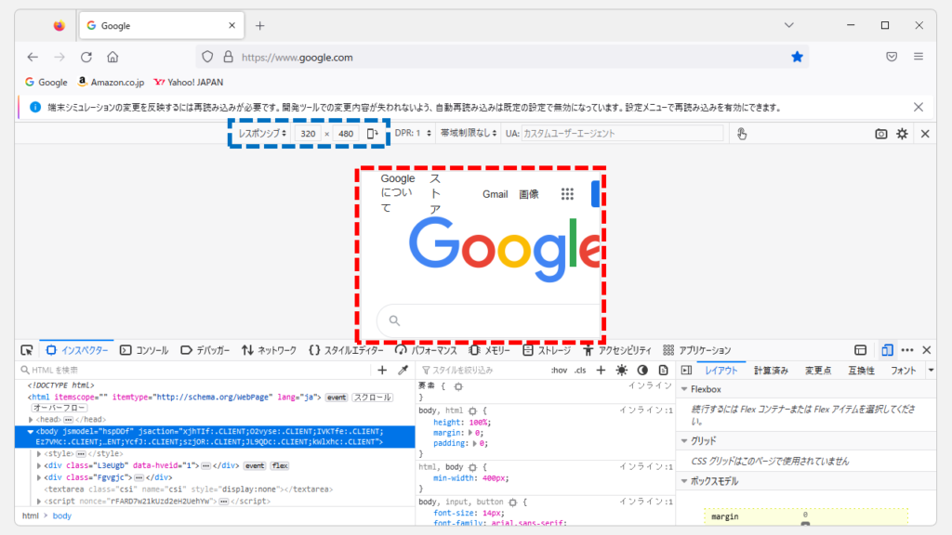Switch to the デバッガー tab
The image size is (952, 535).
(205, 350)
